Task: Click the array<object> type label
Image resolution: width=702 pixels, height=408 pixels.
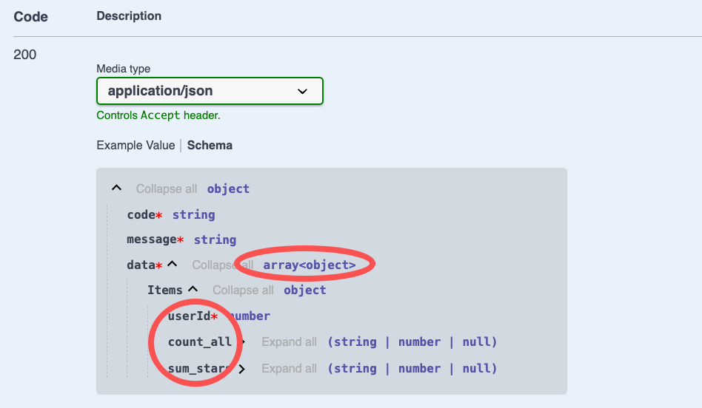Action: pyautogui.click(x=310, y=265)
